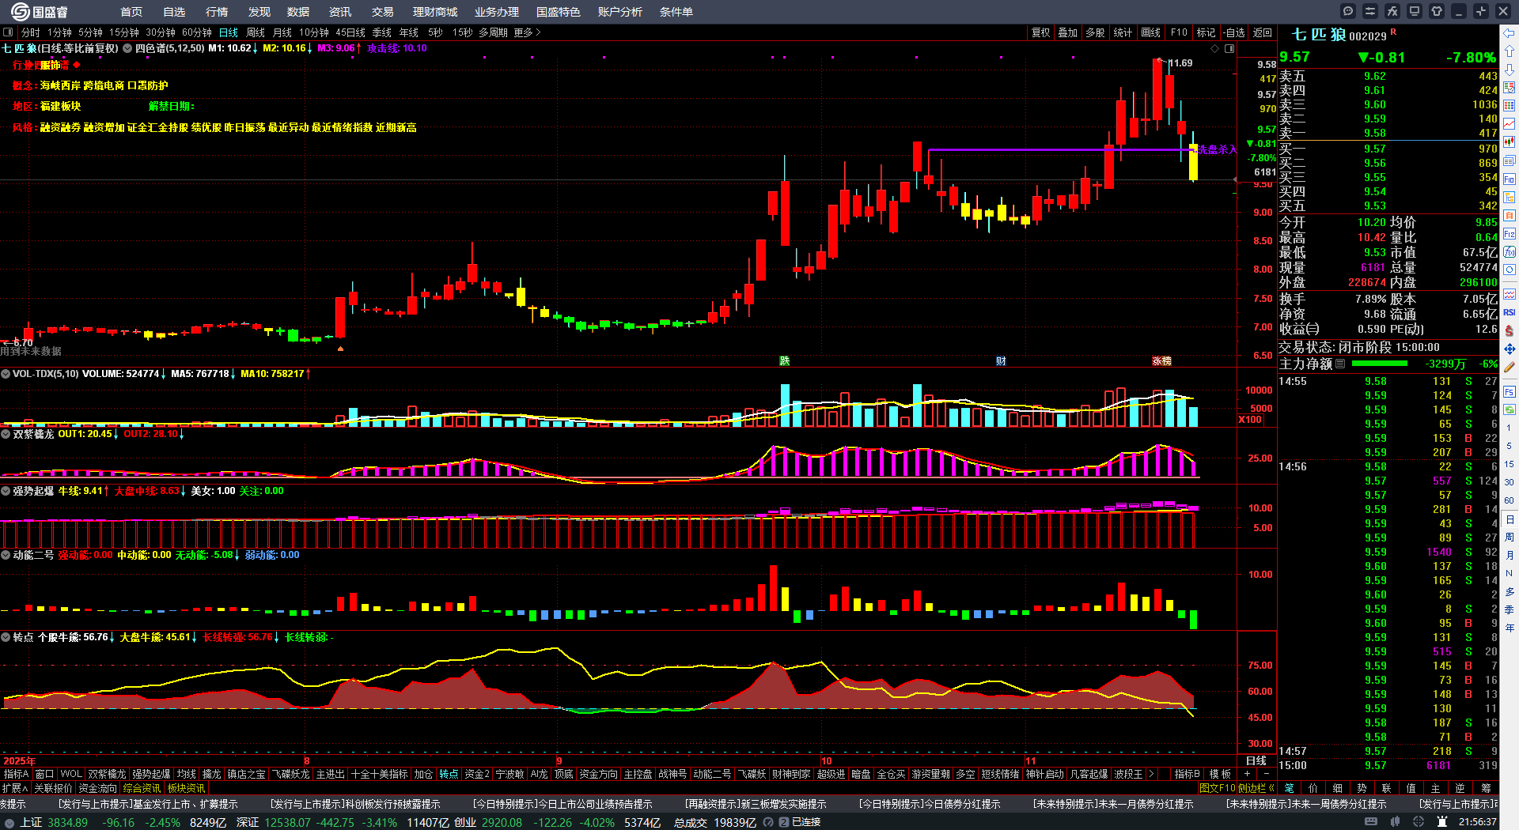Open the 交易 menu

pos(383,12)
